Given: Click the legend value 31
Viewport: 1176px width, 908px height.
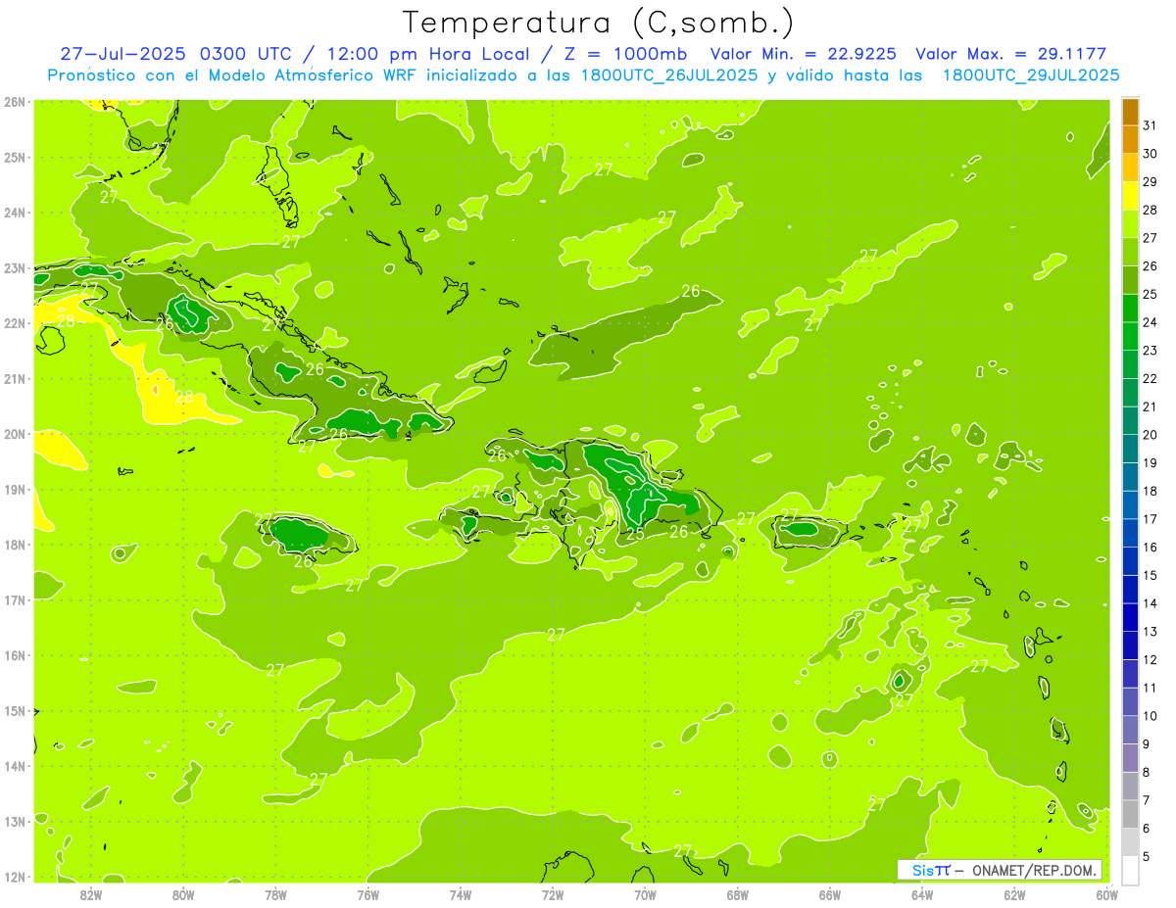Looking at the screenshot, I should (1150, 125).
